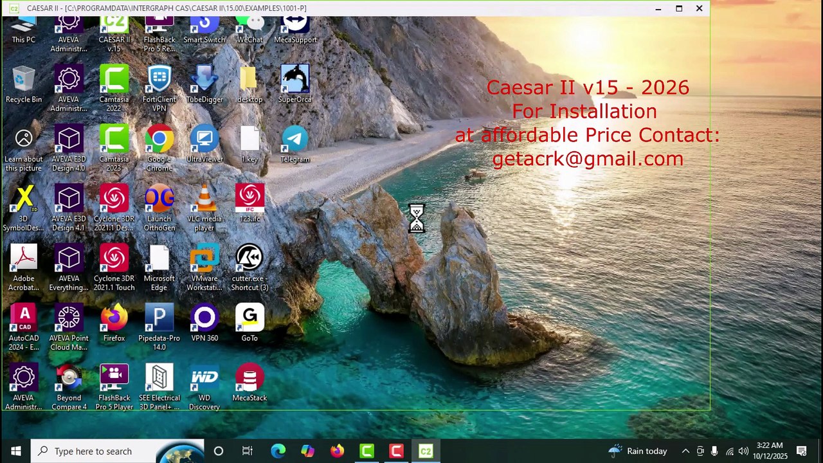Click the FortiClient VPN shortcut

[x=159, y=88]
